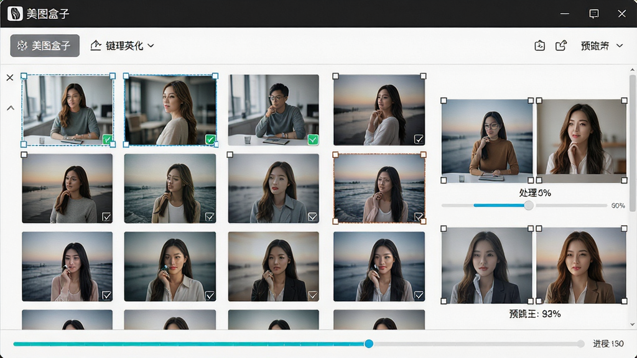
Task: Select the woman in gray blazer with red lips
Action: pyautogui.click(x=274, y=188)
